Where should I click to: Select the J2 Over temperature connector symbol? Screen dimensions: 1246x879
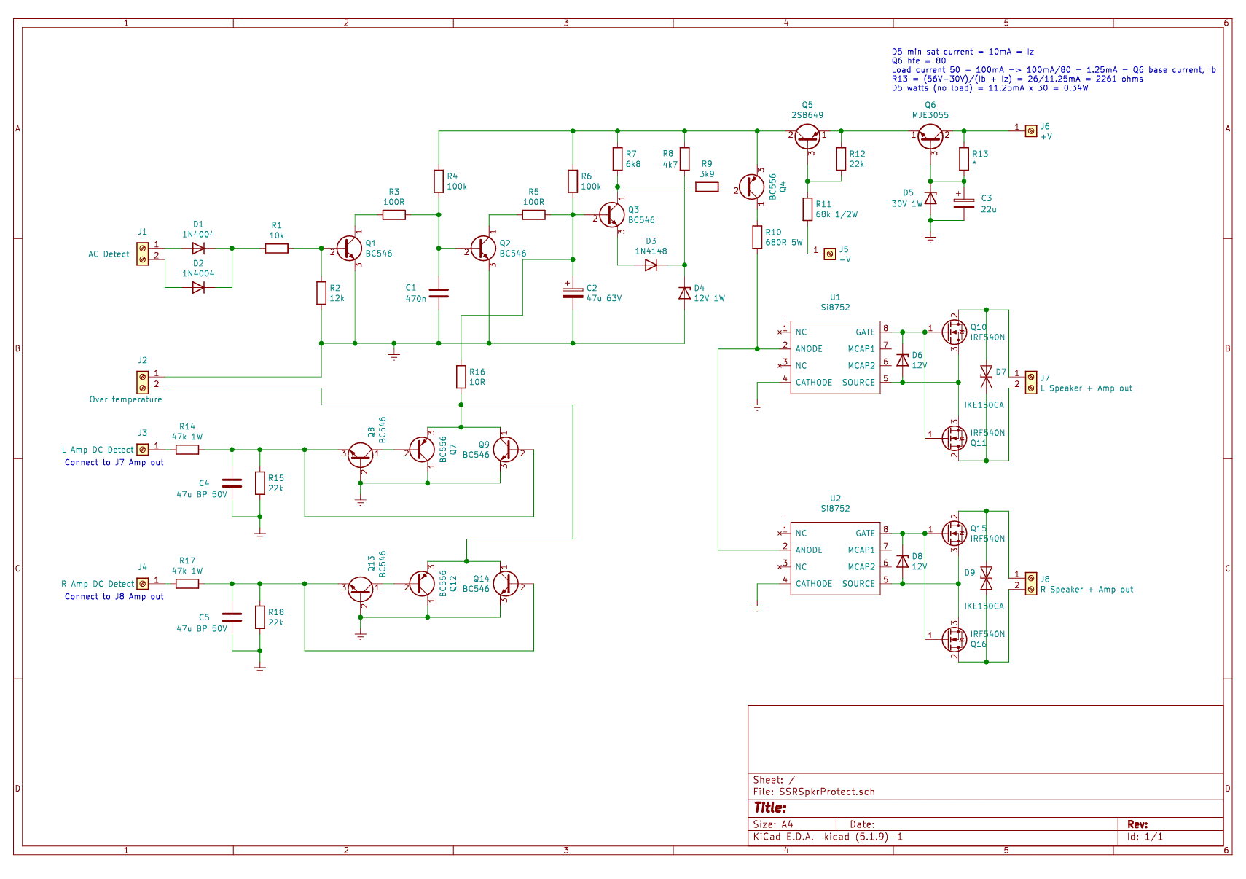(x=143, y=382)
